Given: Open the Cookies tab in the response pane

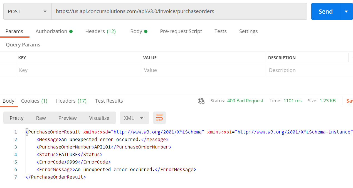Looking at the screenshot, I should coord(34,101).
